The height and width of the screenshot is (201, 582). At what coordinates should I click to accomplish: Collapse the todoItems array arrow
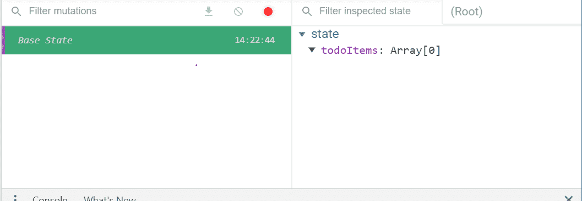coord(312,51)
